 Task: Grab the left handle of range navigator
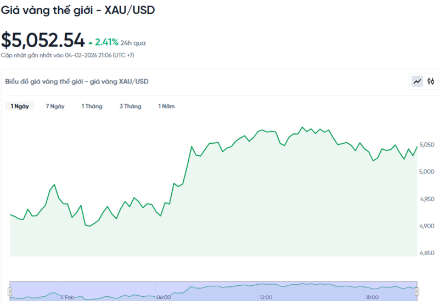point(10,291)
